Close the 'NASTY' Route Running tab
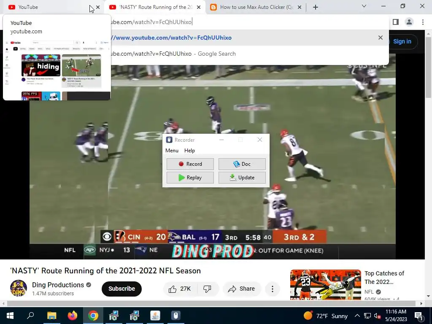This screenshot has height=324, width=432. 199,7
